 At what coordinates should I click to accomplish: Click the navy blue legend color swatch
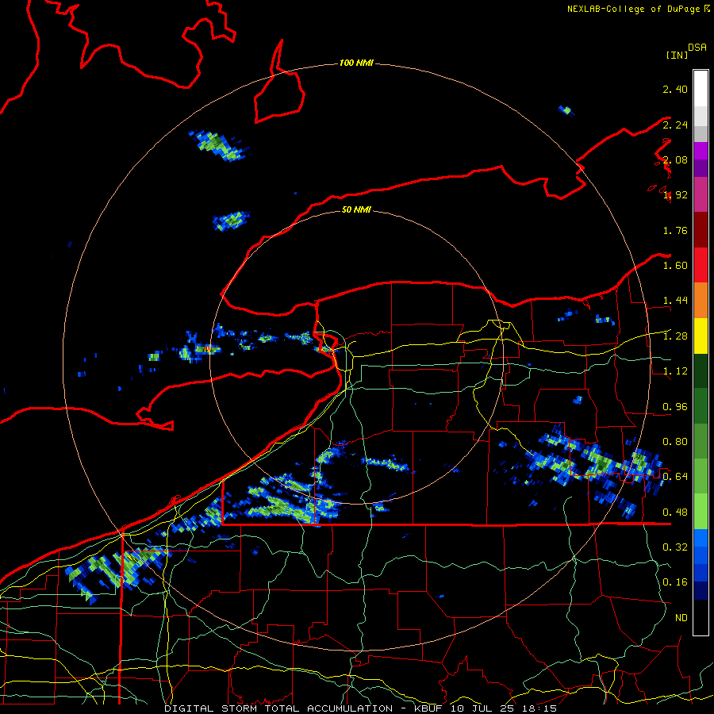click(x=701, y=591)
